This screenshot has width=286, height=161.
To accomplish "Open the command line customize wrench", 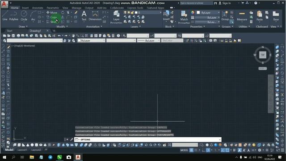I will tap(71, 140).
